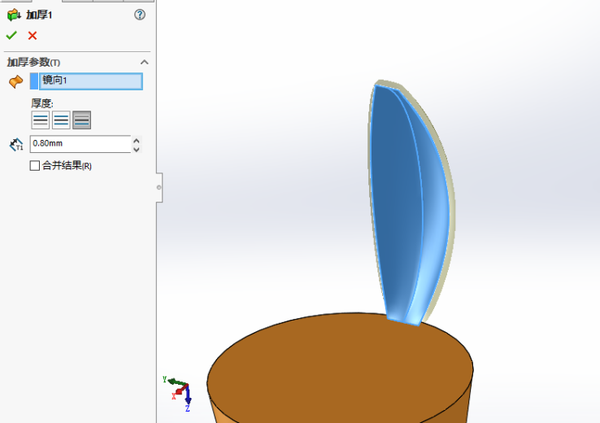This screenshot has height=423, width=600.
Task: Click the 加厚参数 section header
Action: pyautogui.click(x=34, y=63)
